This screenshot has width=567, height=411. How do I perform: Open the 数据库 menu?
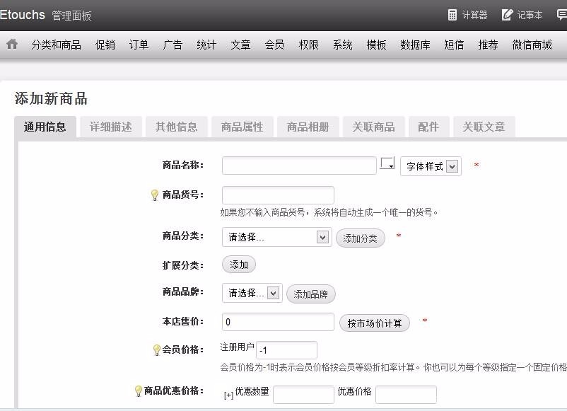coord(414,43)
